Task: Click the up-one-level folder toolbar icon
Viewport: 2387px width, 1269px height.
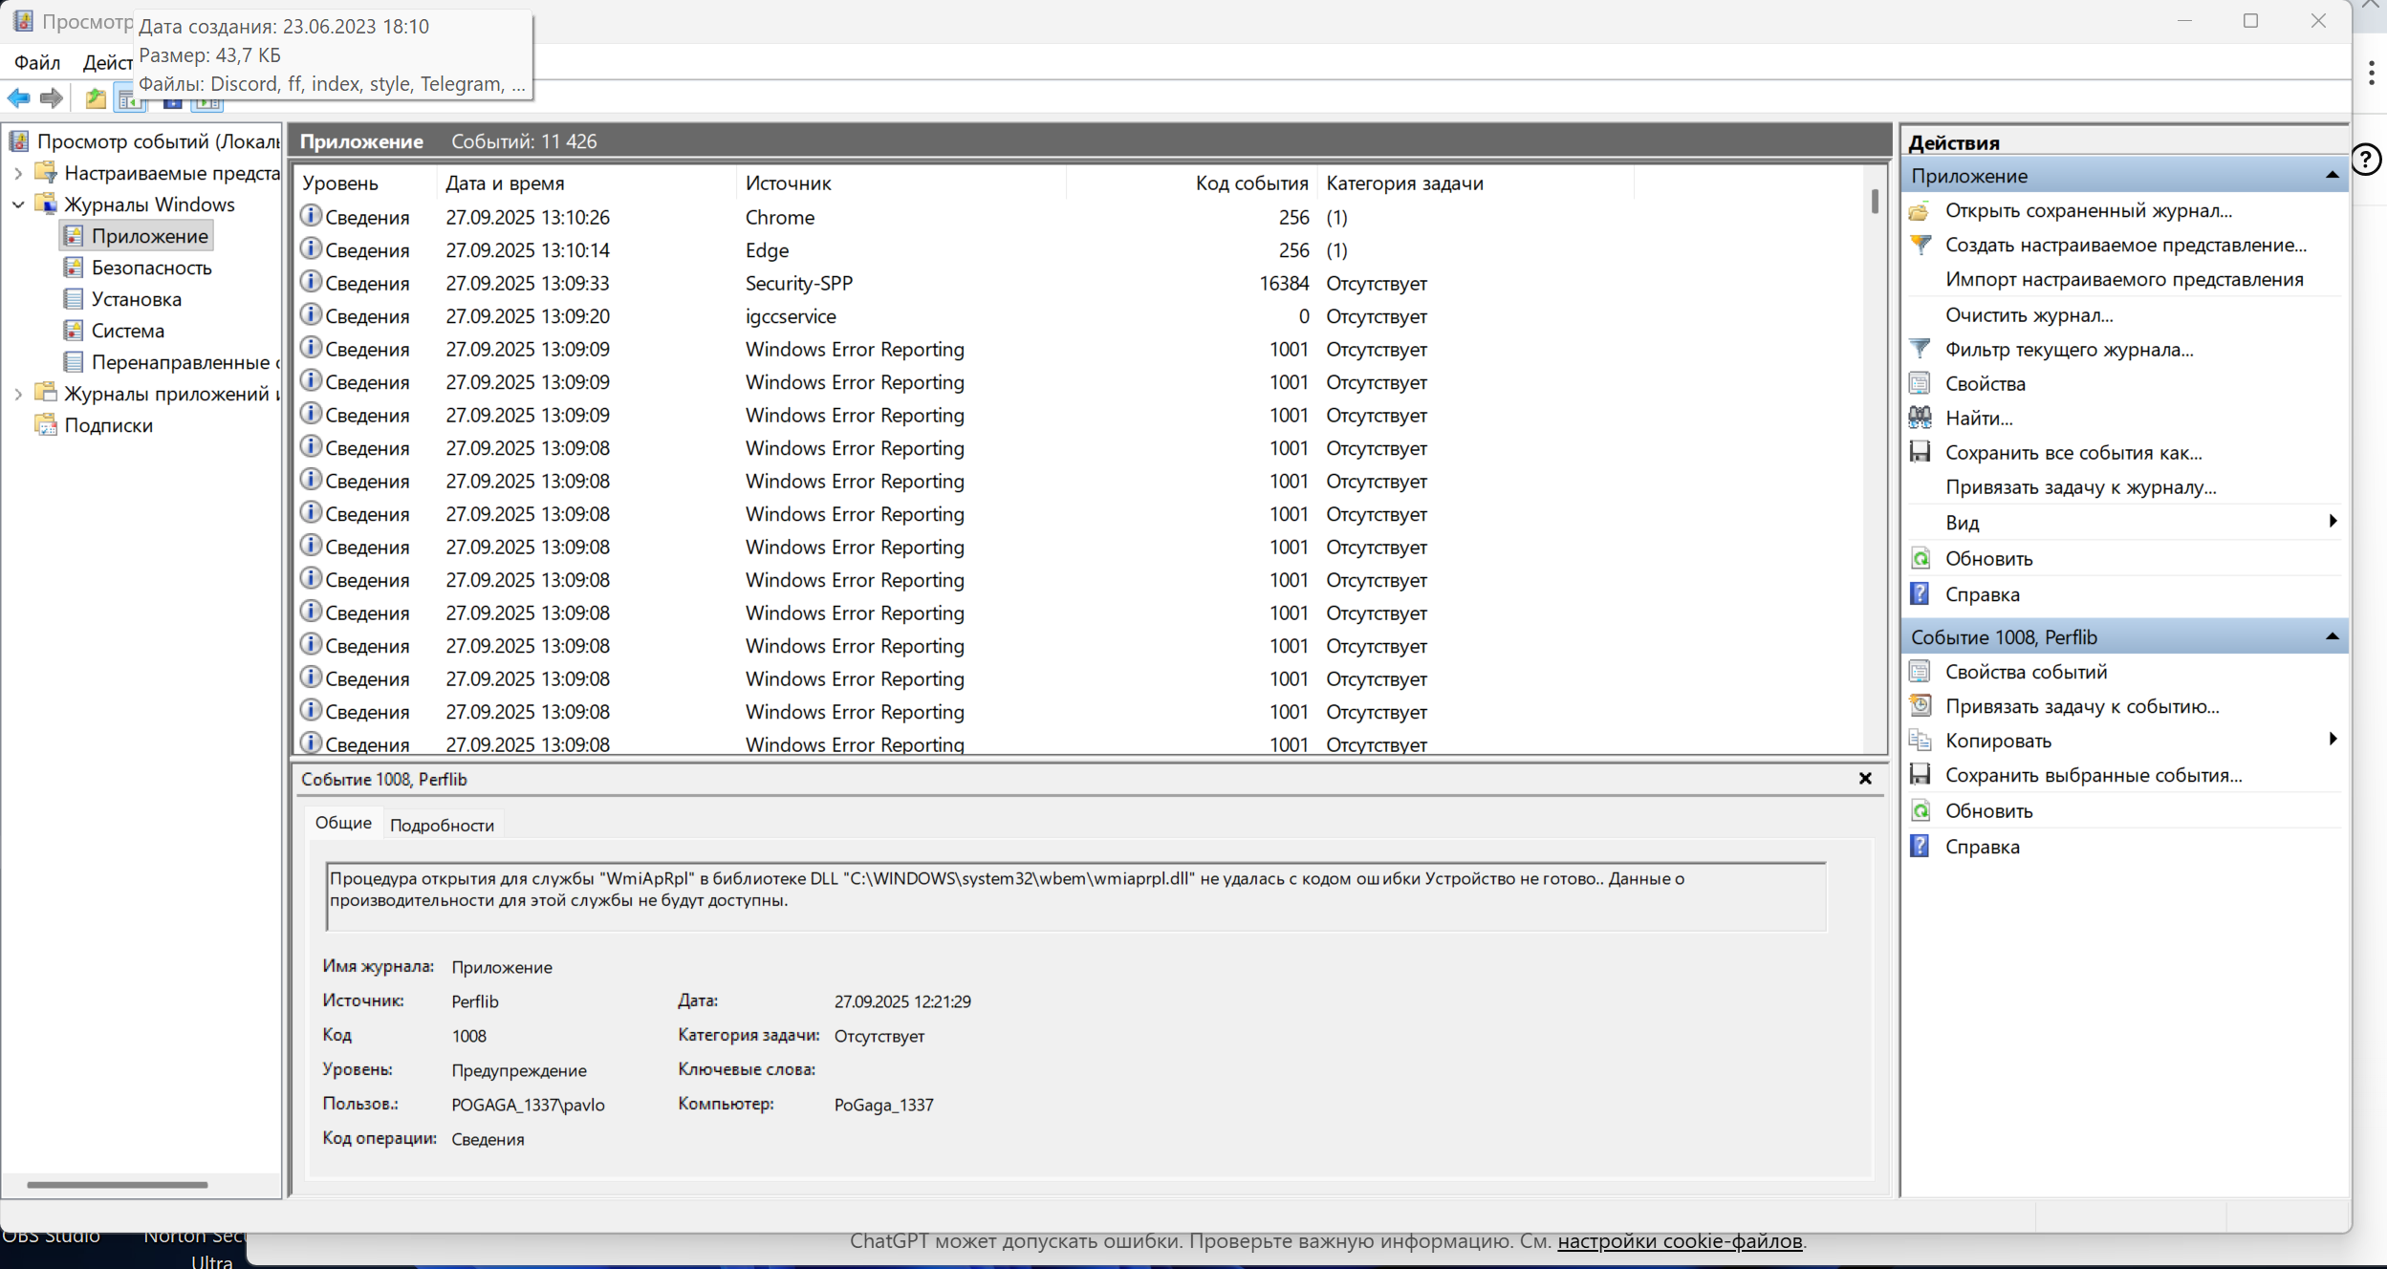Action: click(96, 97)
